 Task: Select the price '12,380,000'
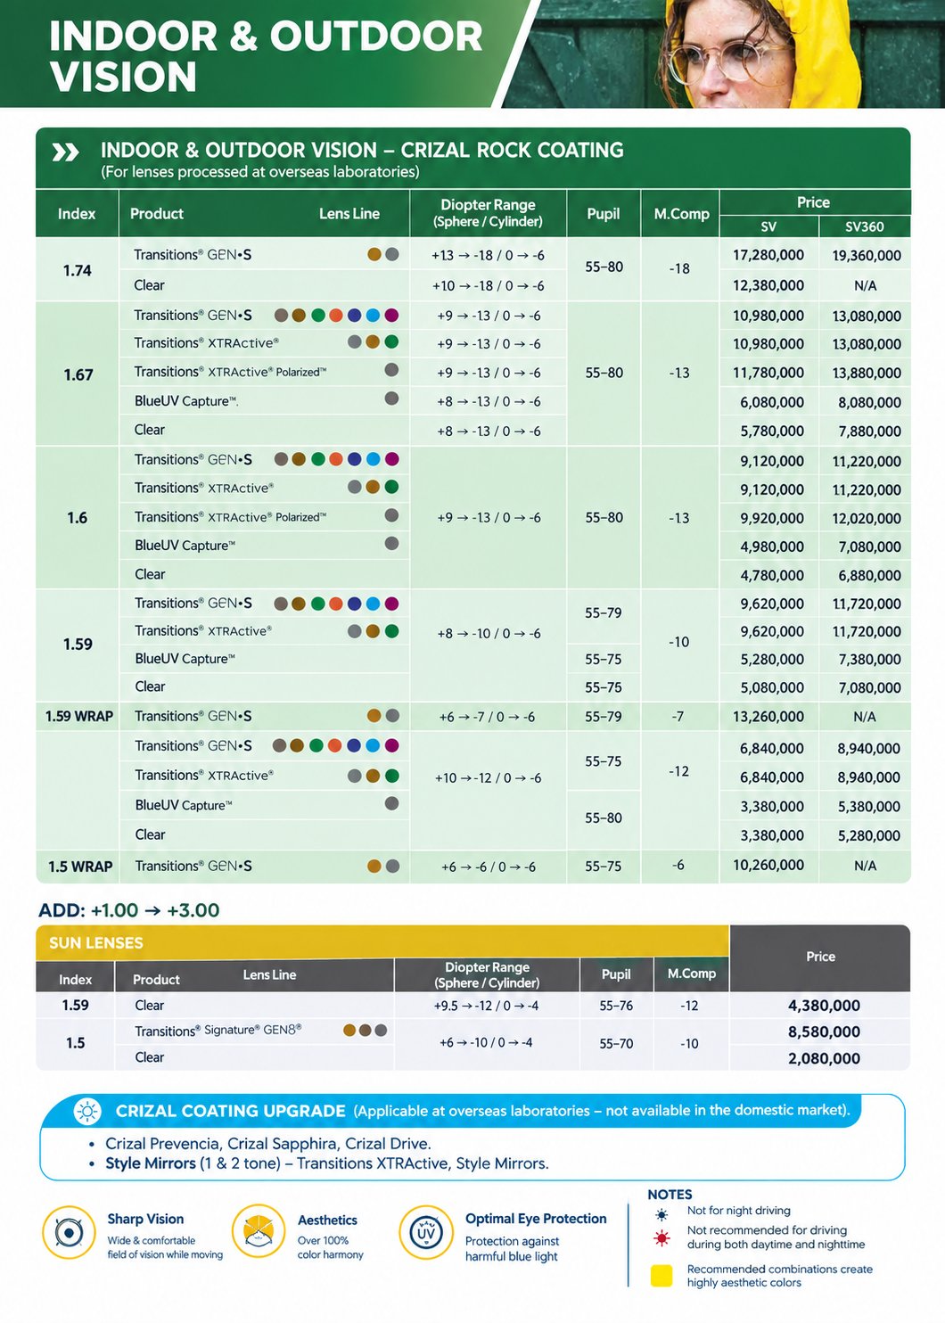click(768, 285)
